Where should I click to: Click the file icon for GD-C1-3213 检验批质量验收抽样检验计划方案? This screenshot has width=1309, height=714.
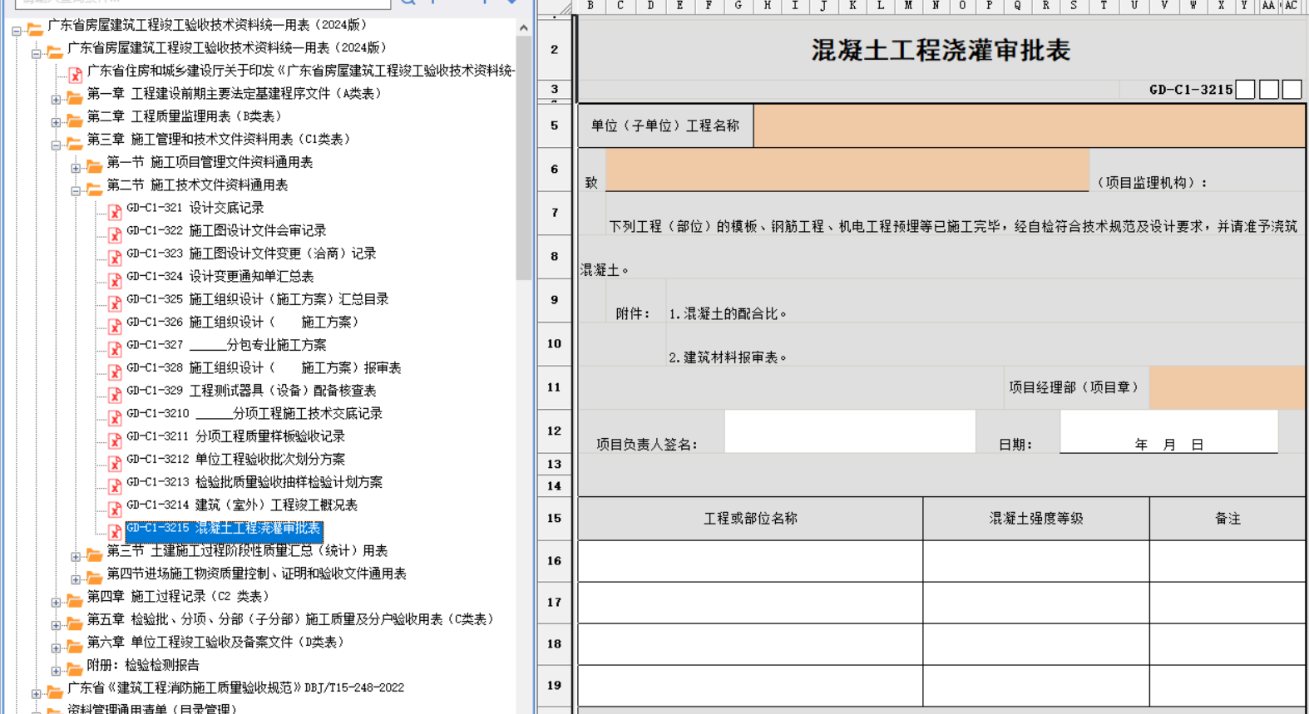(115, 485)
